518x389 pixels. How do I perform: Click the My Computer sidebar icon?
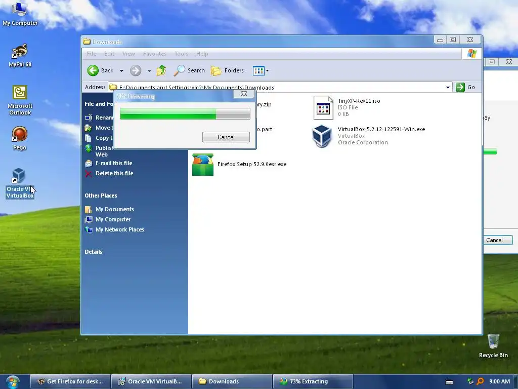[88, 220]
